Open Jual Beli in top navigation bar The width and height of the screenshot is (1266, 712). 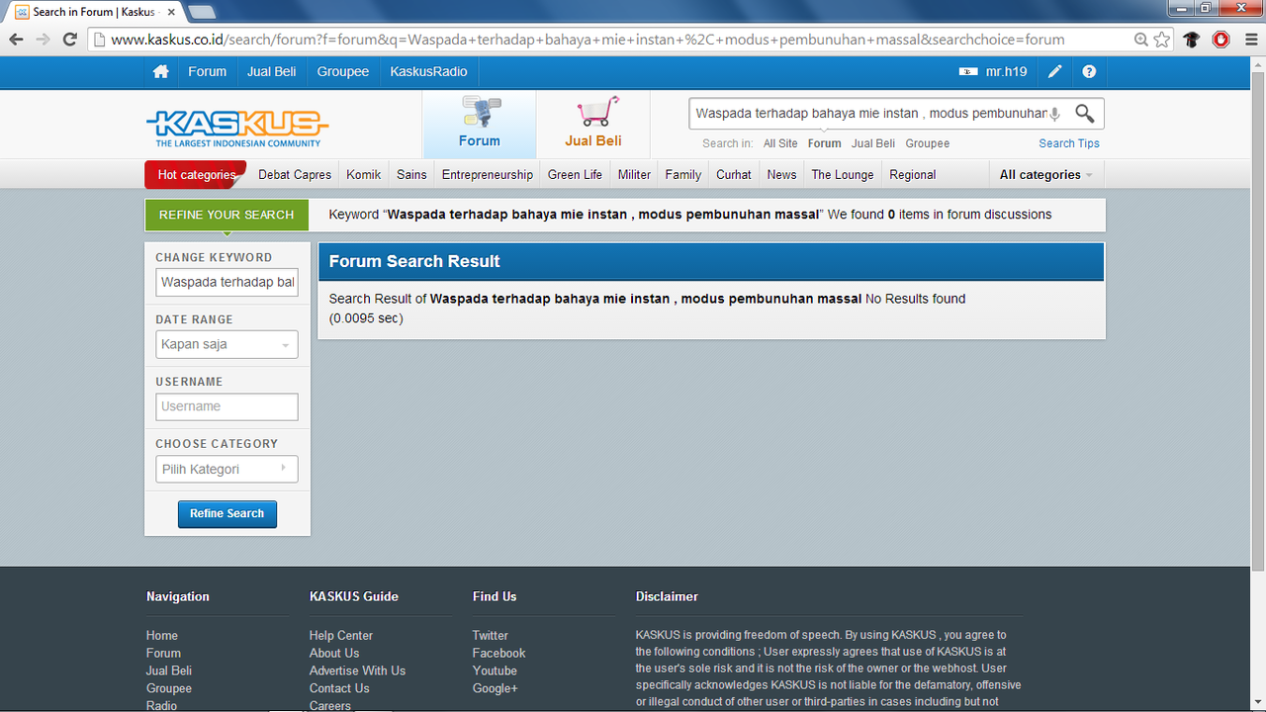click(272, 72)
